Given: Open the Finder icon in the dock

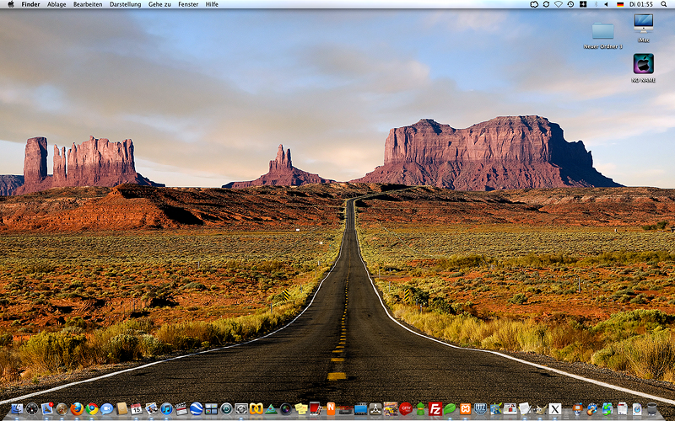Looking at the screenshot, I should click(17, 409).
